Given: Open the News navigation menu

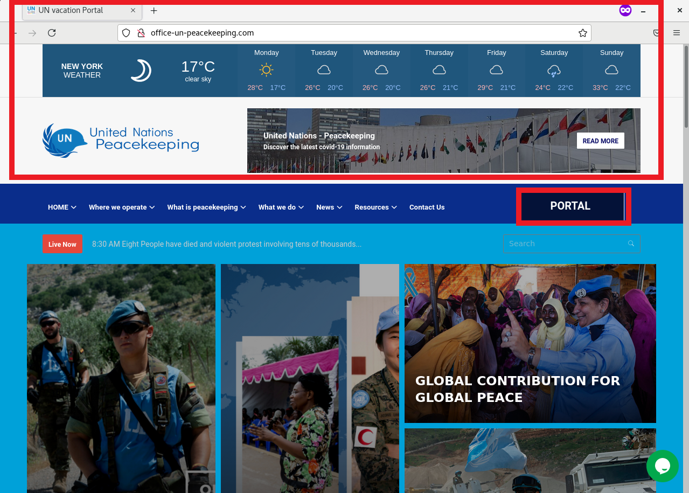Looking at the screenshot, I should (329, 207).
